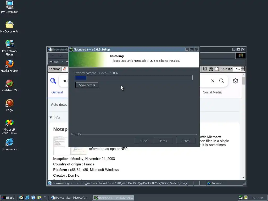Click the blue magnifier logo on search page
Viewport: 268px width, 201px height.
coord(53,81)
